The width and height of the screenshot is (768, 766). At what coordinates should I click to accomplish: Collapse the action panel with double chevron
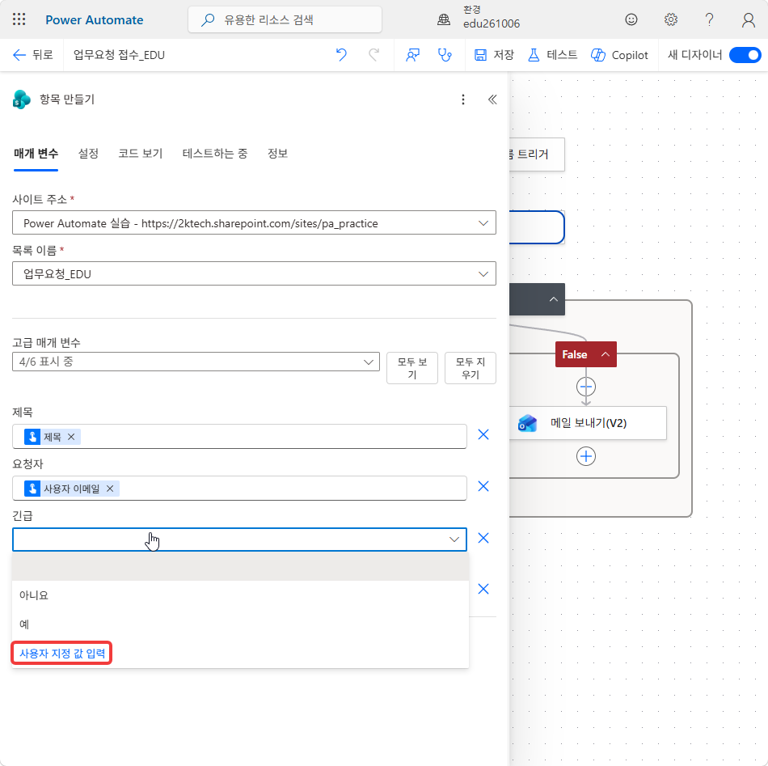pyautogui.click(x=492, y=99)
